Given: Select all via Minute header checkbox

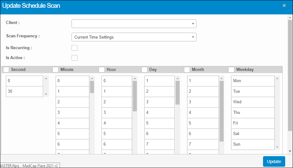Looking at the screenshot, I should (55, 69).
